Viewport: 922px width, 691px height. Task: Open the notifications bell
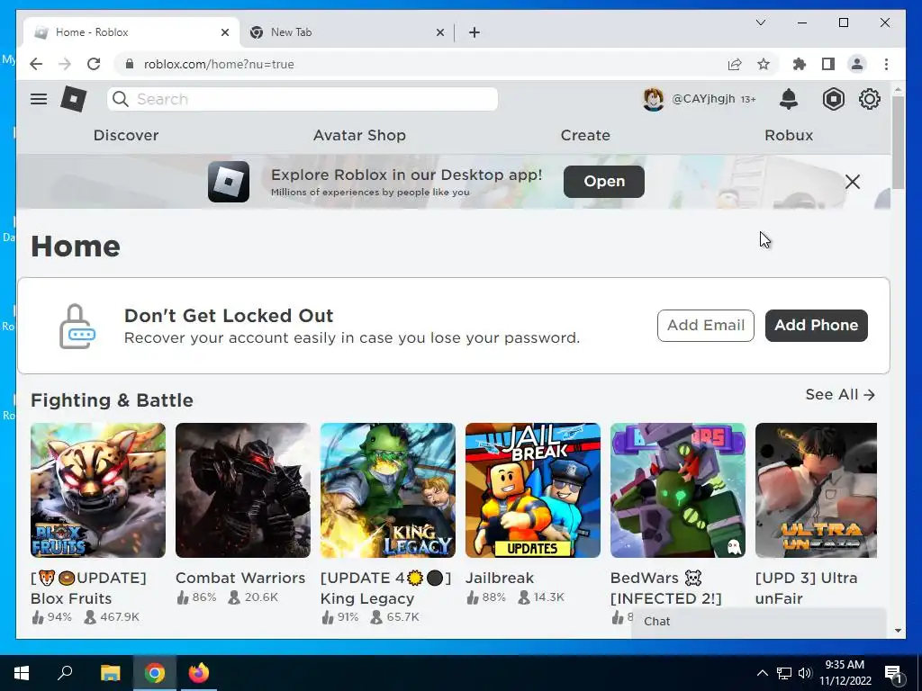(x=789, y=99)
